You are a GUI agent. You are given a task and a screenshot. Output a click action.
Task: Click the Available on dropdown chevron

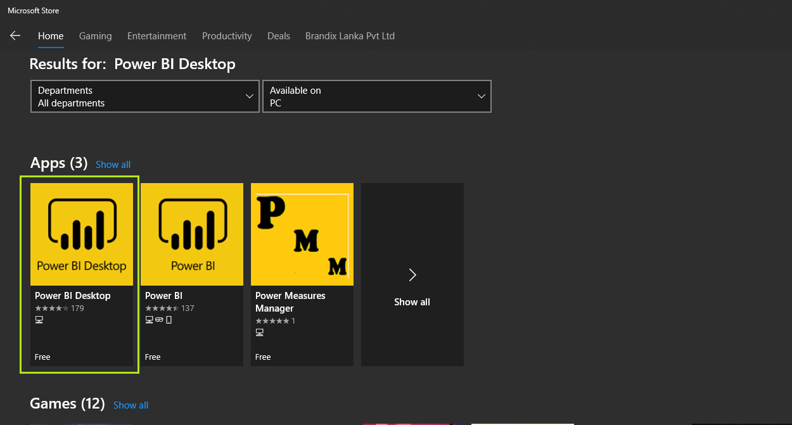[x=482, y=96]
